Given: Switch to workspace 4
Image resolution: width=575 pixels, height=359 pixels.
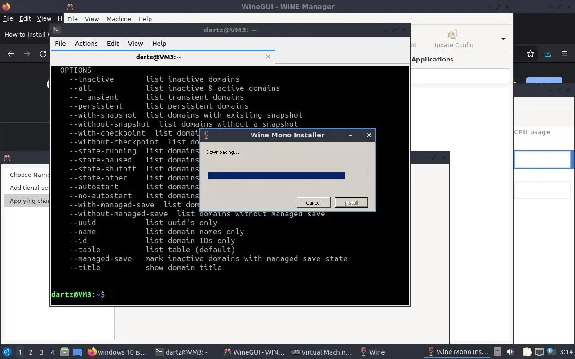Looking at the screenshot, I should pyautogui.click(x=52, y=352).
